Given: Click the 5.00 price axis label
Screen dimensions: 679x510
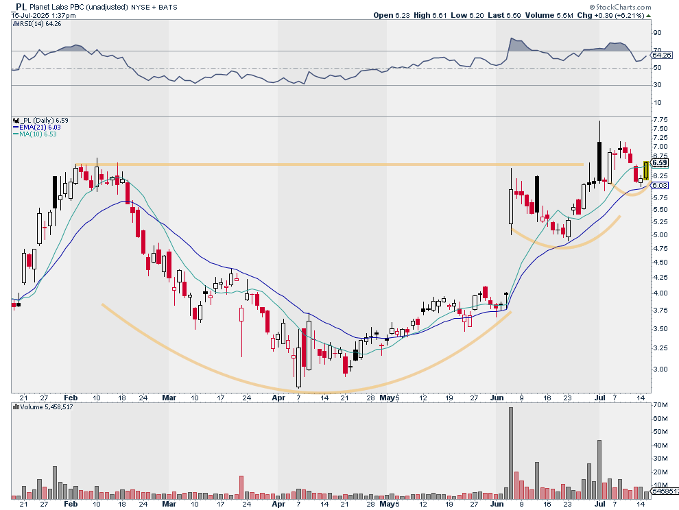Looking at the screenshot, I should click(660, 234).
